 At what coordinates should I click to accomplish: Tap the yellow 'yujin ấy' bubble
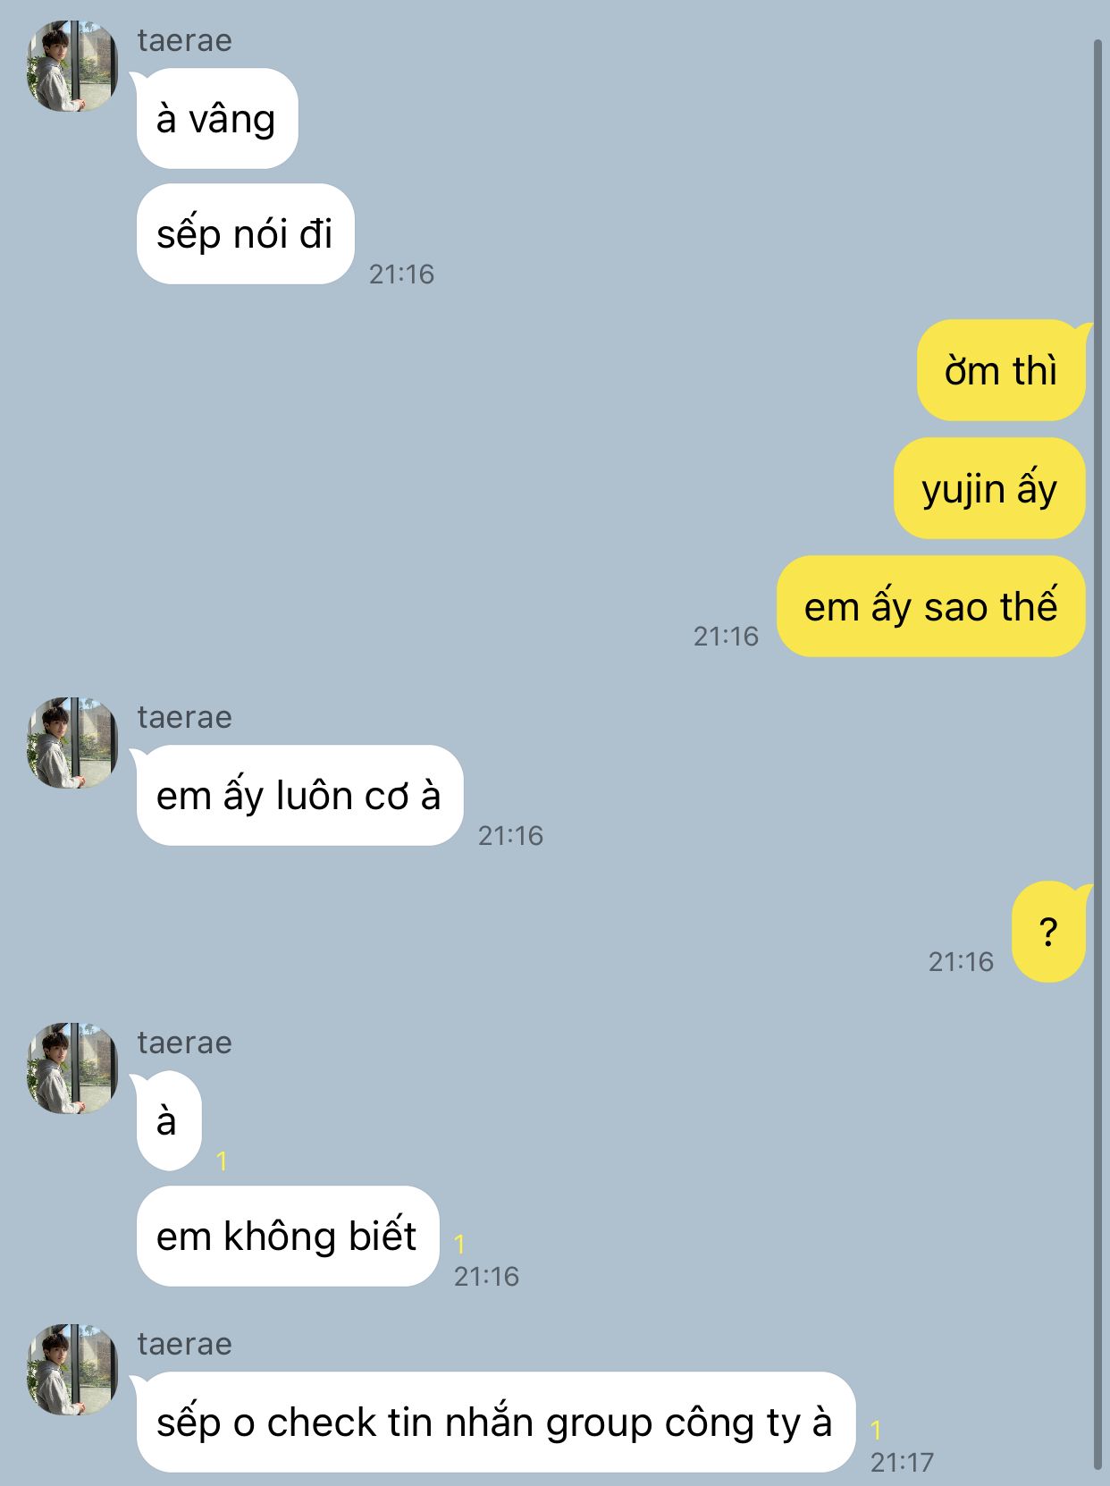coord(989,488)
